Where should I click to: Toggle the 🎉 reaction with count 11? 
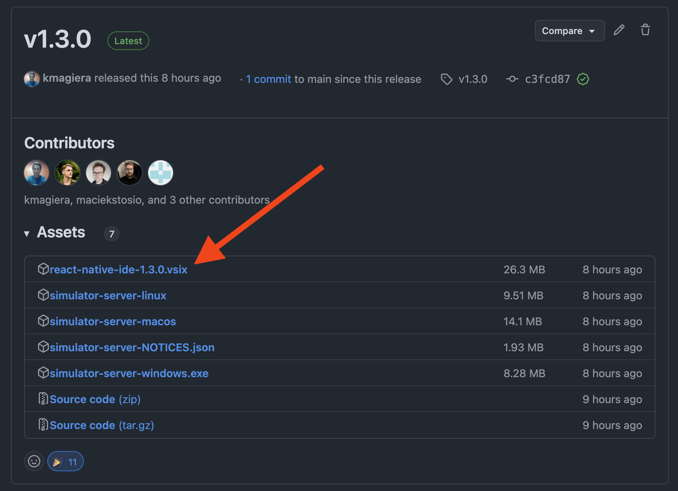pyautogui.click(x=65, y=461)
